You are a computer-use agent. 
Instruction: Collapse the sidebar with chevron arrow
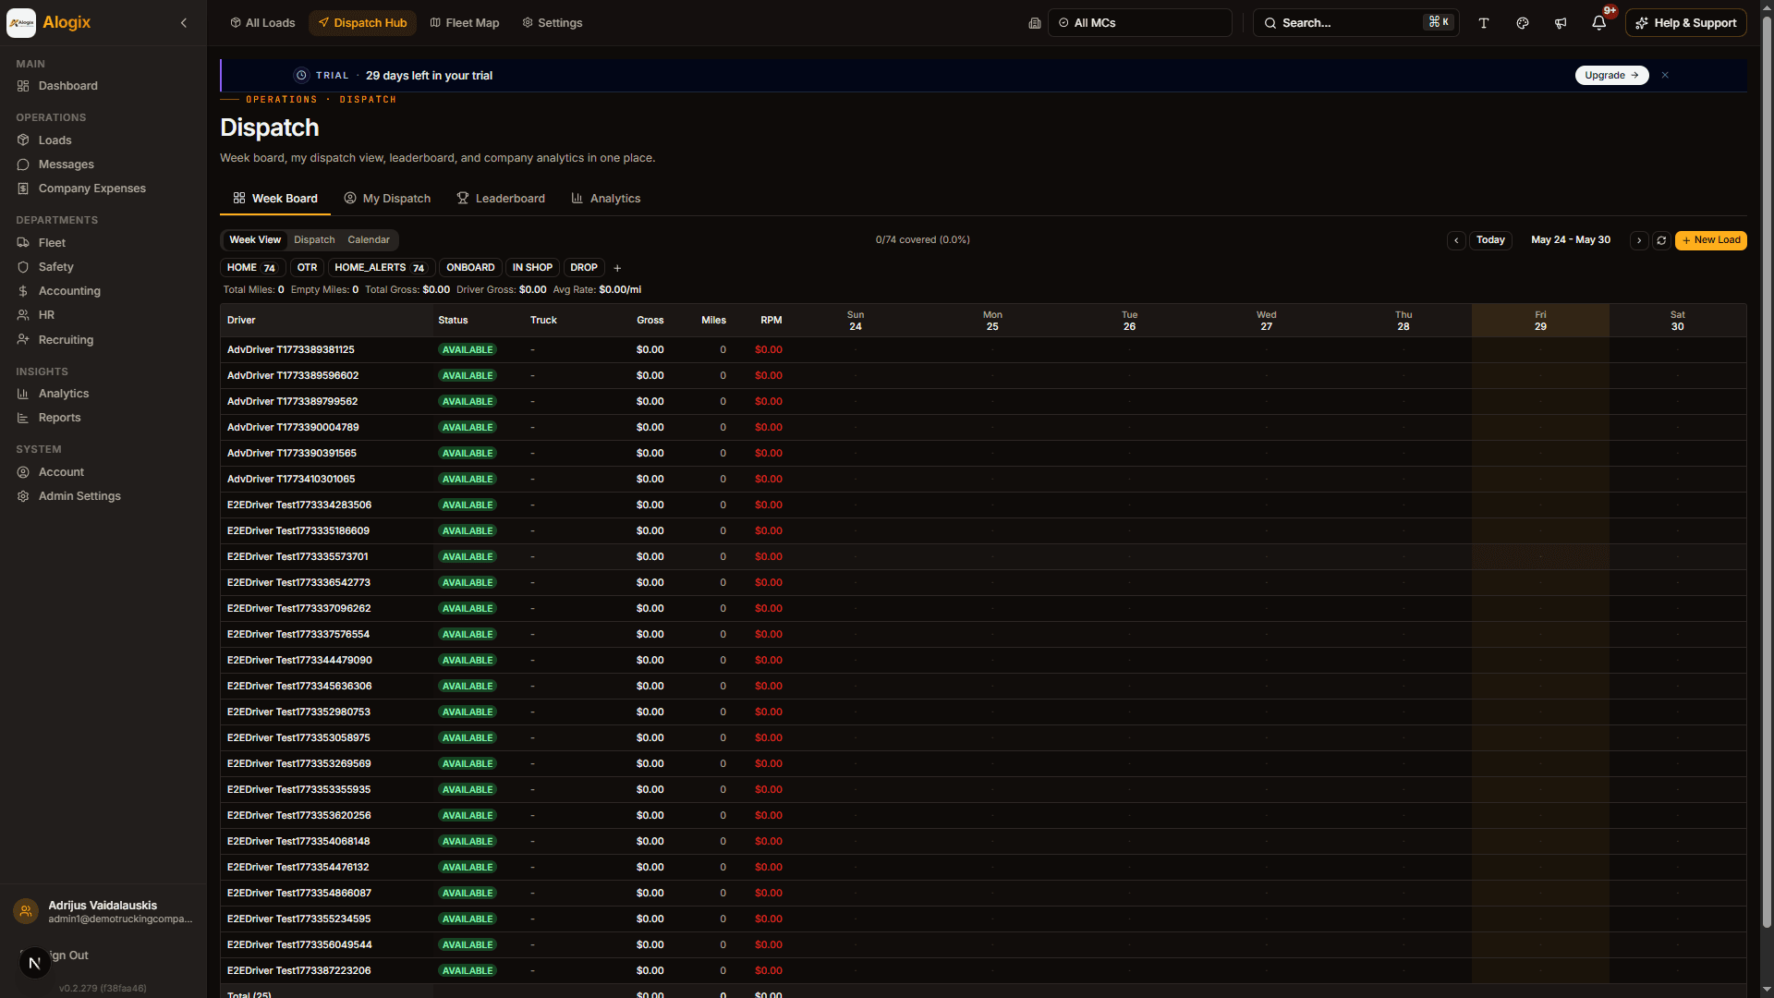point(184,23)
